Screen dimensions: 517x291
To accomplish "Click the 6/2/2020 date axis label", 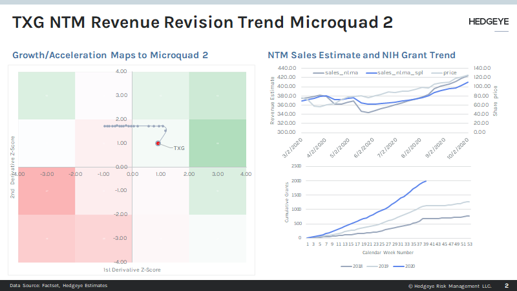I will [x=364, y=148].
